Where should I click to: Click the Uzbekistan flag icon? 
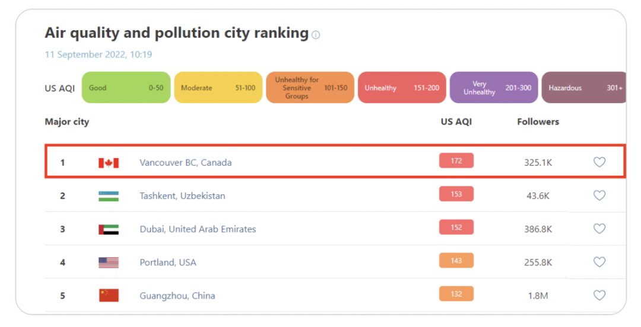109,196
